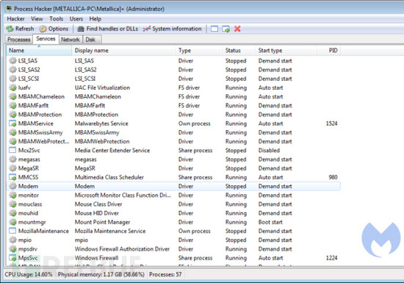This screenshot has width=404, height=283.
Task: Click the mouhid service icon
Action: (12, 213)
